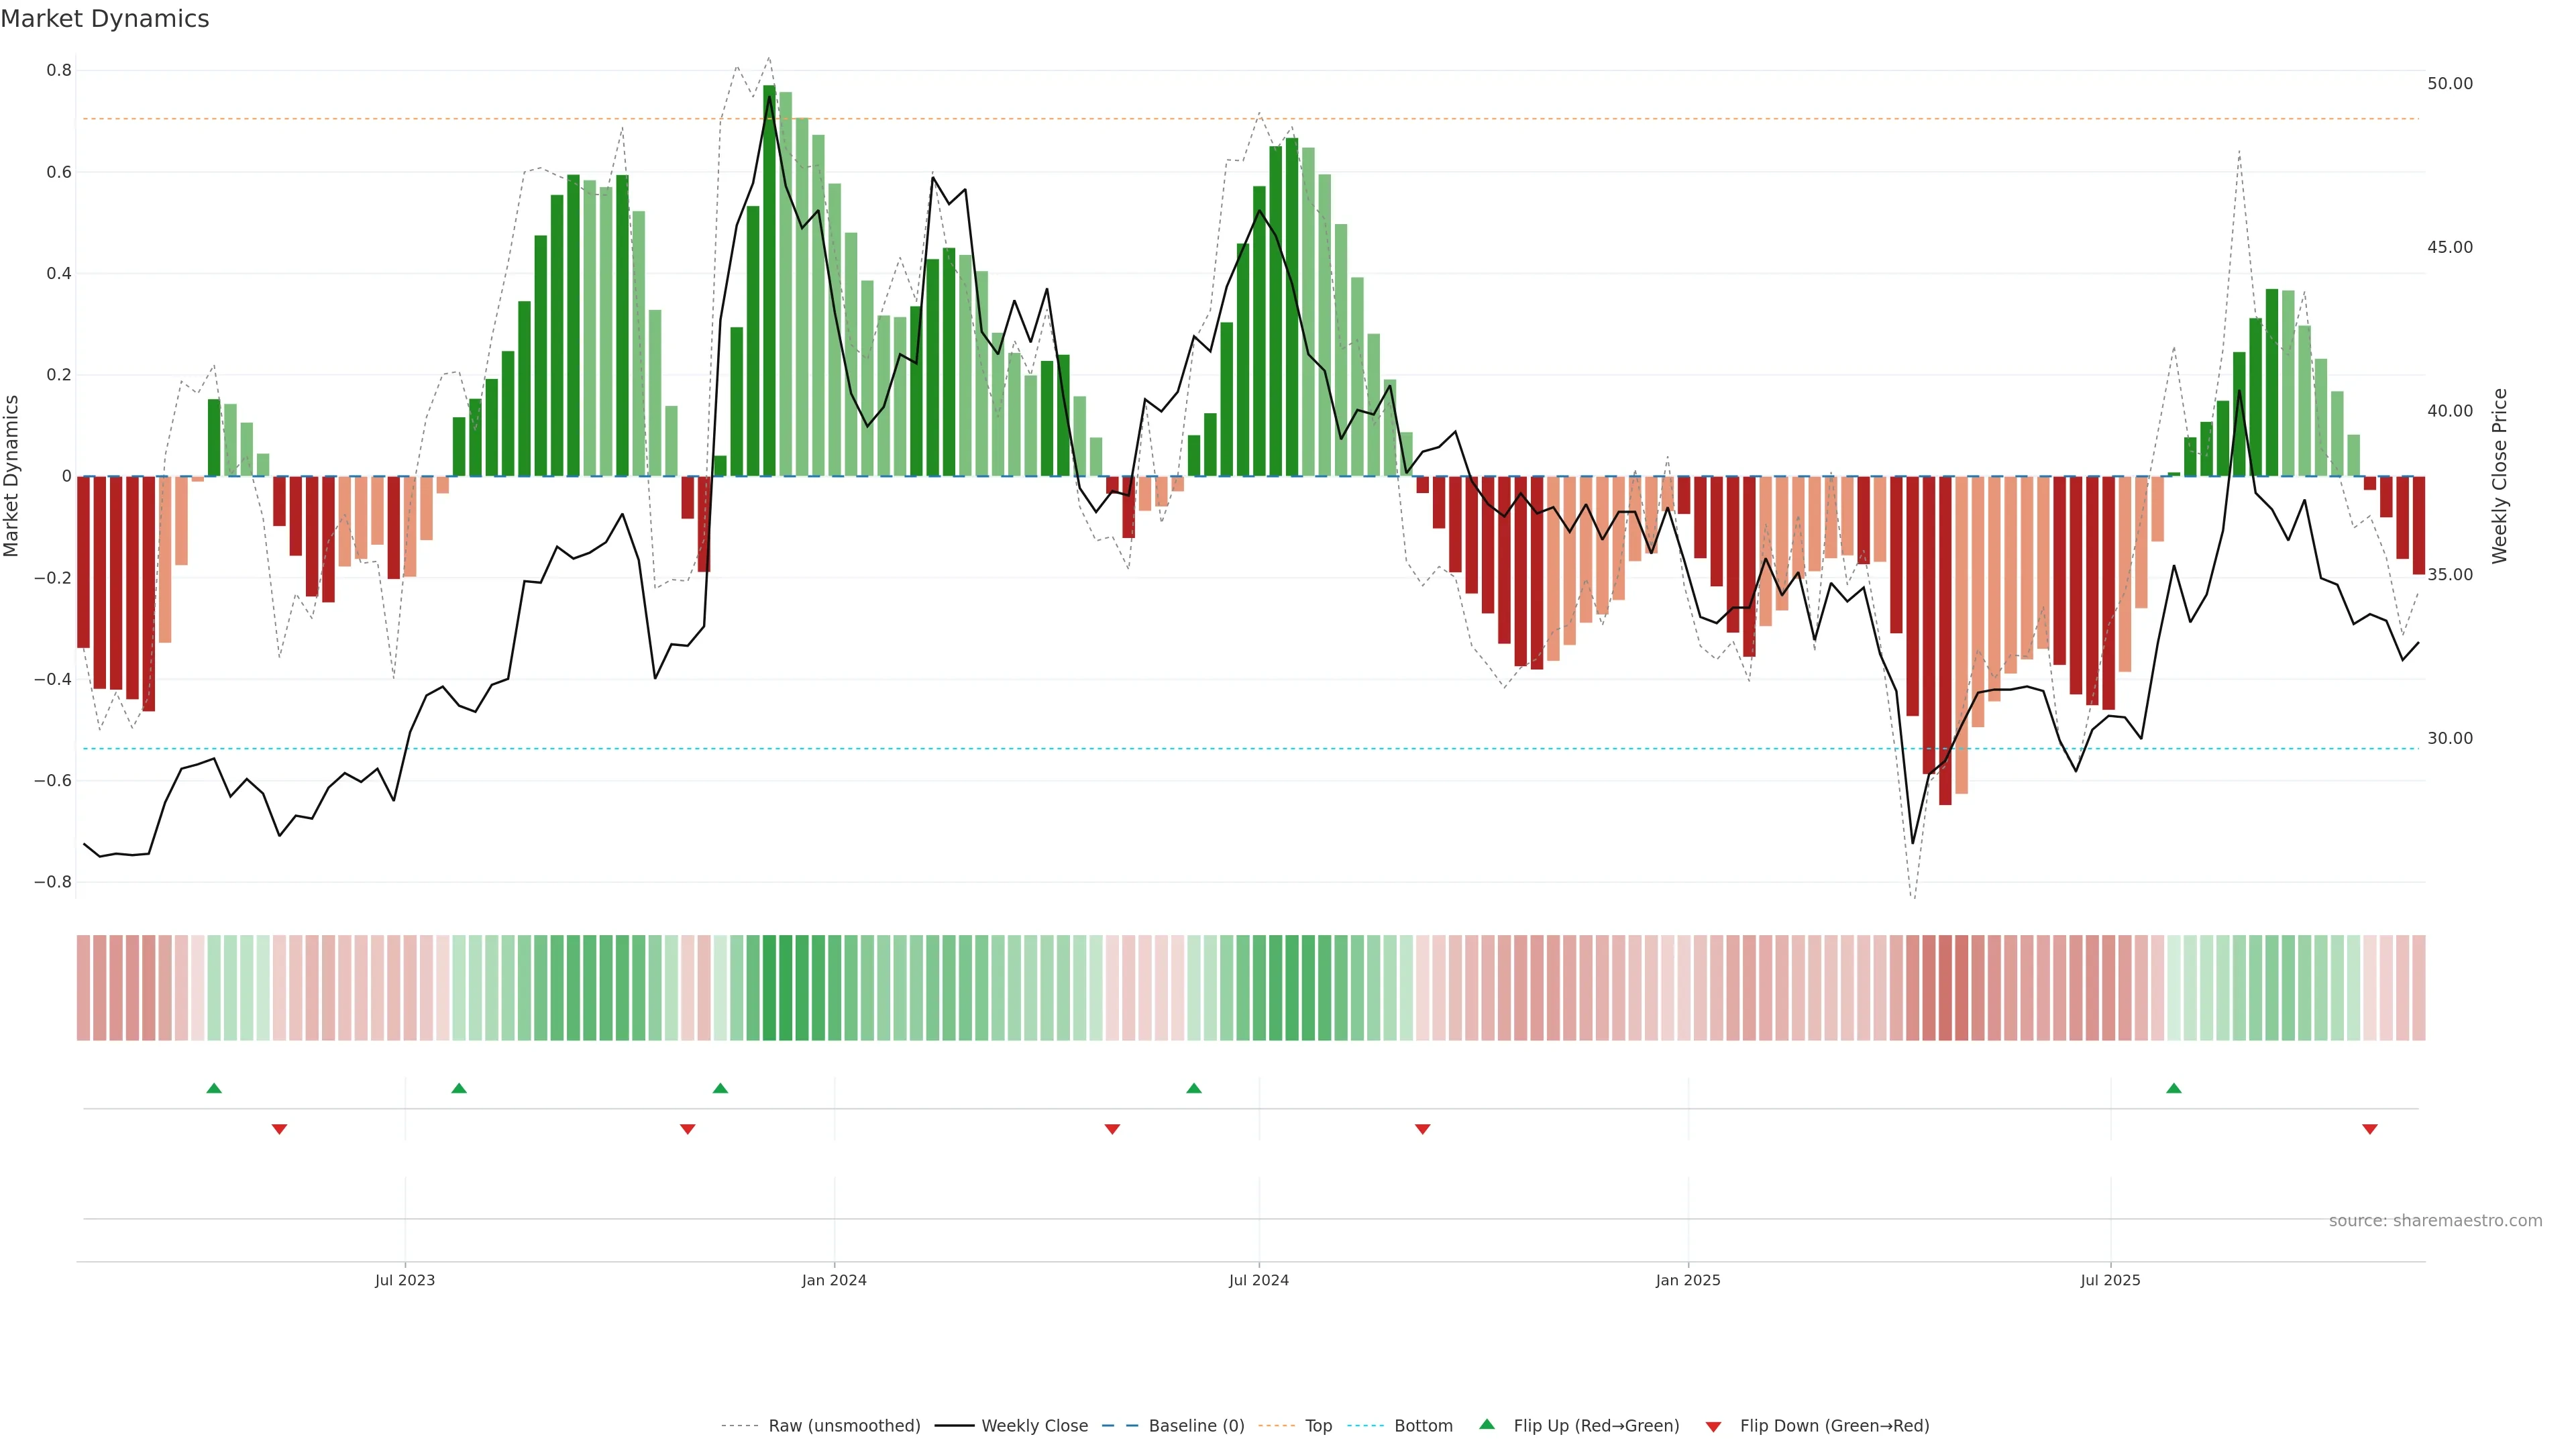
Task: Click the Bottom legend label
Action: point(1423,1425)
